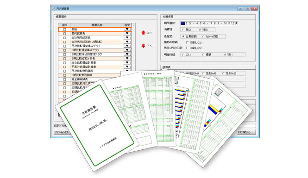Tick checkbox for 月次比較損益構成グラフ
The width and height of the screenshot is (308, 178).
(64, 46)
